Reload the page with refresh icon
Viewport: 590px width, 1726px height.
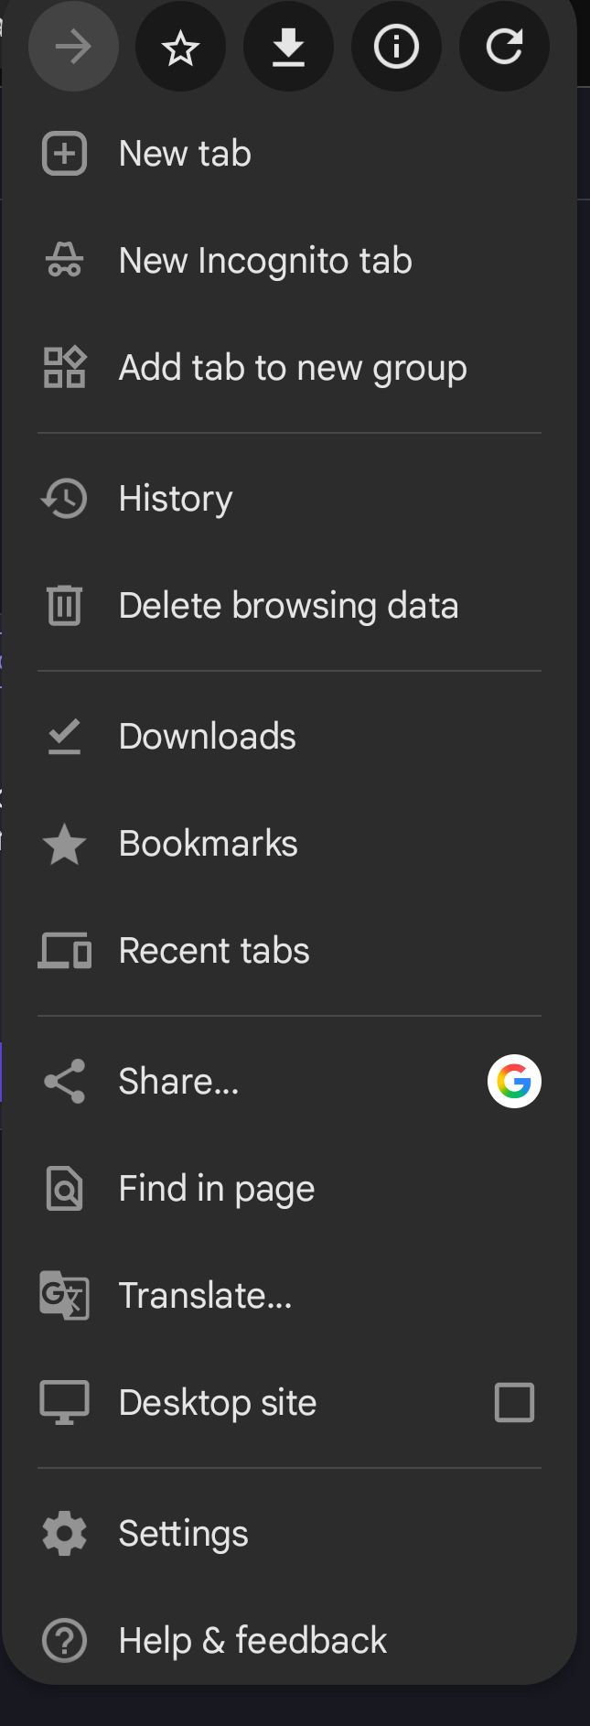(x=504, y=47)
